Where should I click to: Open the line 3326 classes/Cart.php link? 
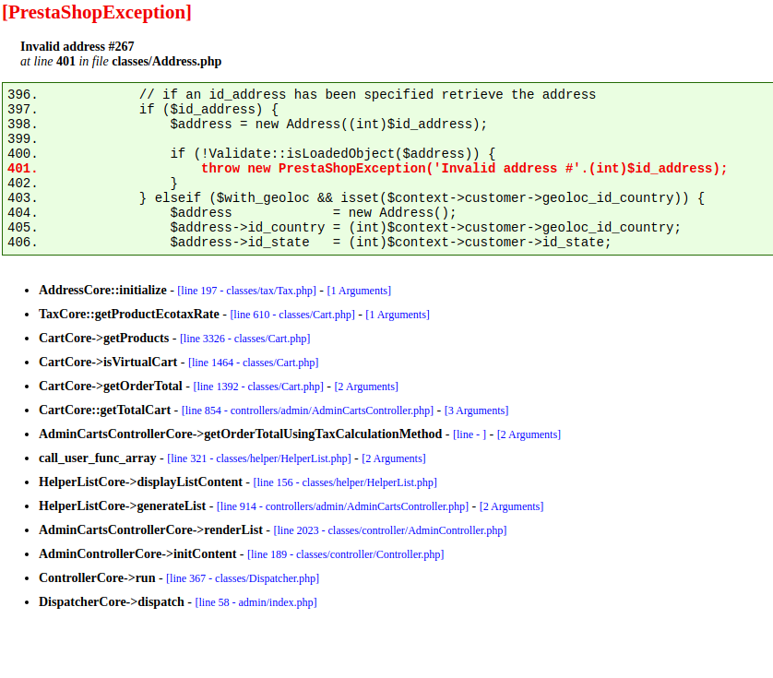click(245, 339)
